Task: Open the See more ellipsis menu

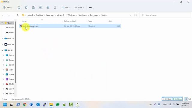Action: click(90, 7)
